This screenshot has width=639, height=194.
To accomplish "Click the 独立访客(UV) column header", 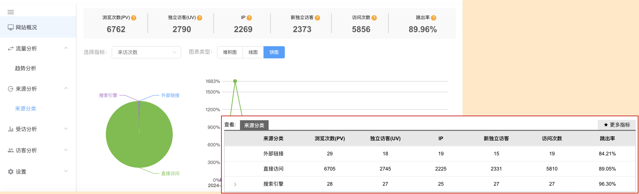I will pyautogui.click(x=385, y=139).
